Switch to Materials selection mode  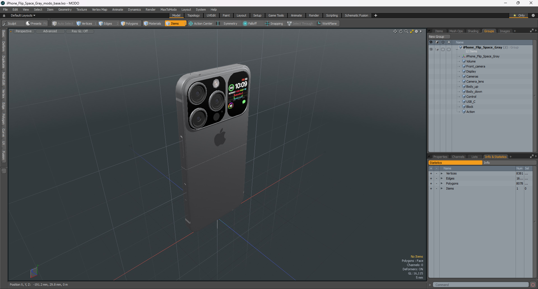[152, 24]
